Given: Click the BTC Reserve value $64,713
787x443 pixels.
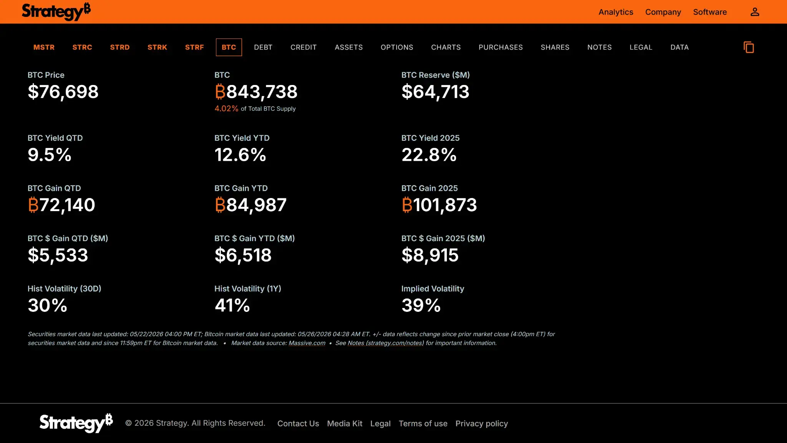Looking at the screenshot, I should pyautogui.click(x=435, y=92).
